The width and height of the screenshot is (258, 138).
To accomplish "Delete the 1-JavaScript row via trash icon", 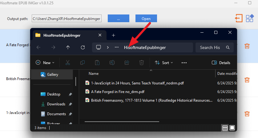I will point(247,114).
